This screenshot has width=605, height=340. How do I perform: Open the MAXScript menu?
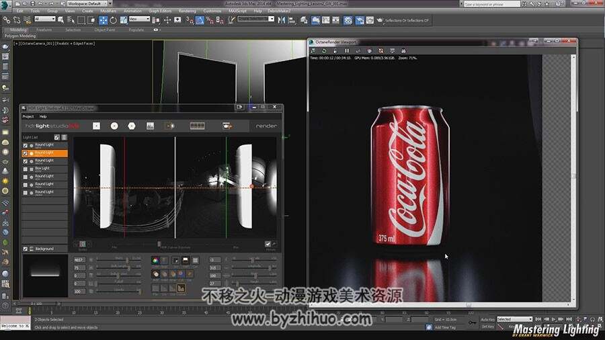[237, 11]
